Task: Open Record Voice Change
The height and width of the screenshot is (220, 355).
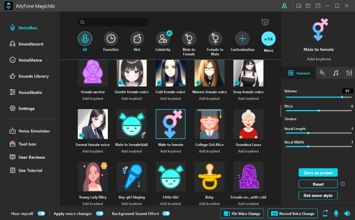Action: 293,213
